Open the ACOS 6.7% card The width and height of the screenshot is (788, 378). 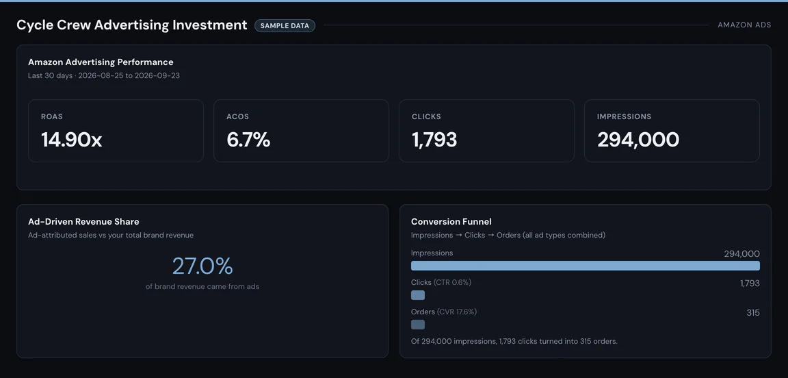coord(301,131)
